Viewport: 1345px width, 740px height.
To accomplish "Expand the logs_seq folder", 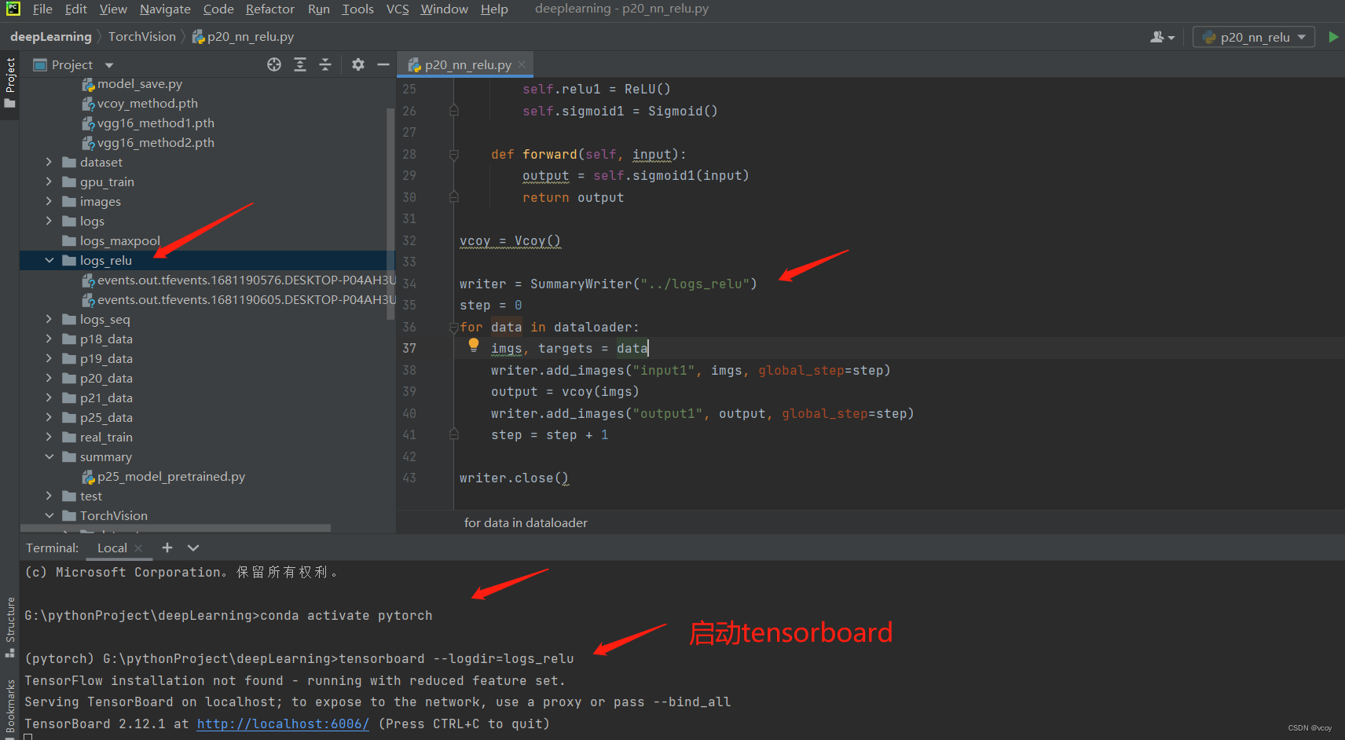I will (49, 319).
